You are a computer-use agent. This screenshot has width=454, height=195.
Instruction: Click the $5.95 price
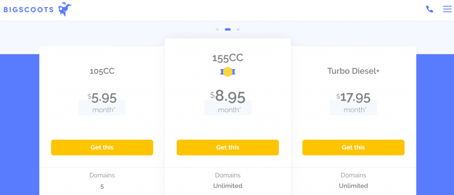tap(102, 98)
